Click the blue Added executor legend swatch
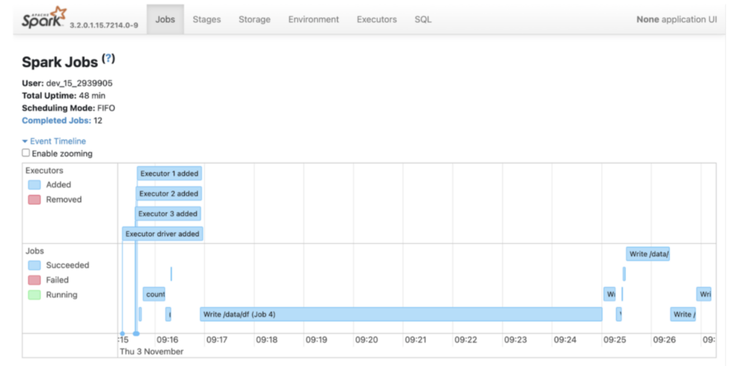 tap(34, 185)
